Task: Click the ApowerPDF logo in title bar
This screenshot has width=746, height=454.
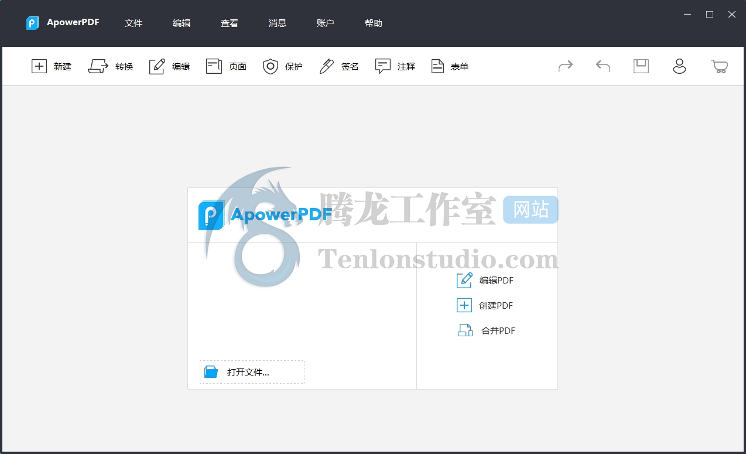Action: coord(32,23)
